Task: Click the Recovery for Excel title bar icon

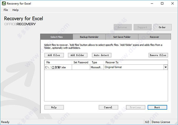Action: (x=4, y=4)
